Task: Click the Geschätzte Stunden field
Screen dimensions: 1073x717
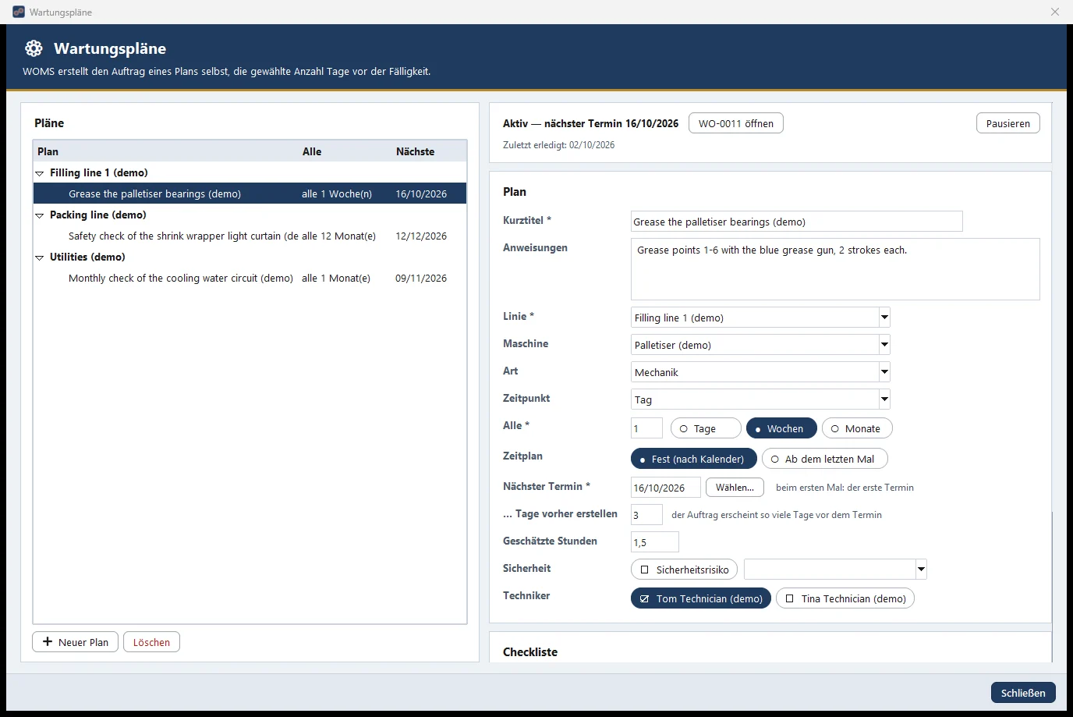Action: (654, 542)
